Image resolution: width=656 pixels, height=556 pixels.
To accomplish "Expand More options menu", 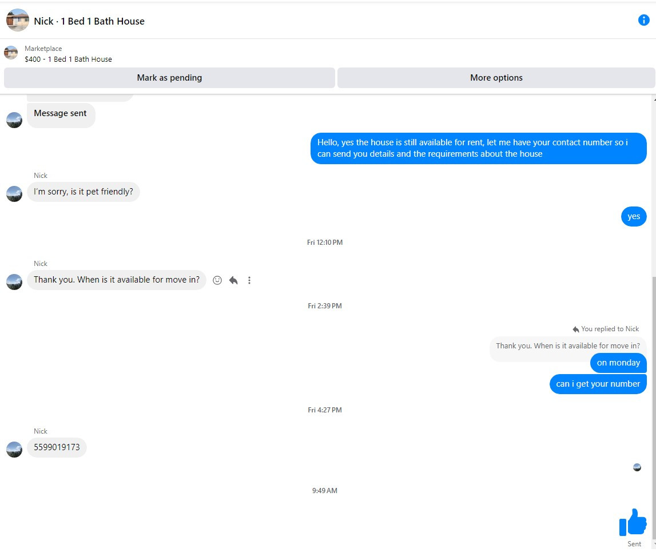I will 496,78.
